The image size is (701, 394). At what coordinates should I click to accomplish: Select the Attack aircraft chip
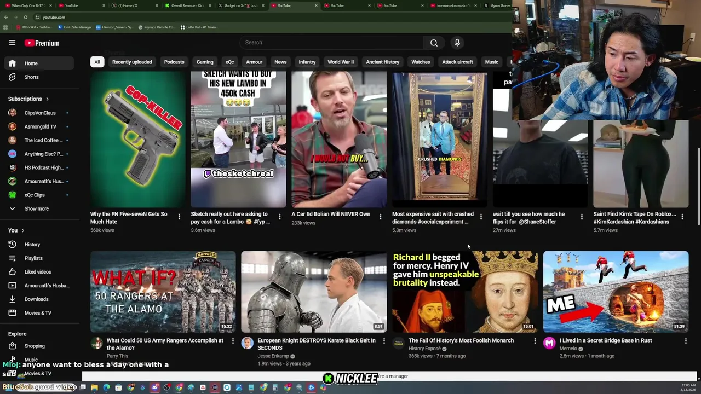[457, 62]
